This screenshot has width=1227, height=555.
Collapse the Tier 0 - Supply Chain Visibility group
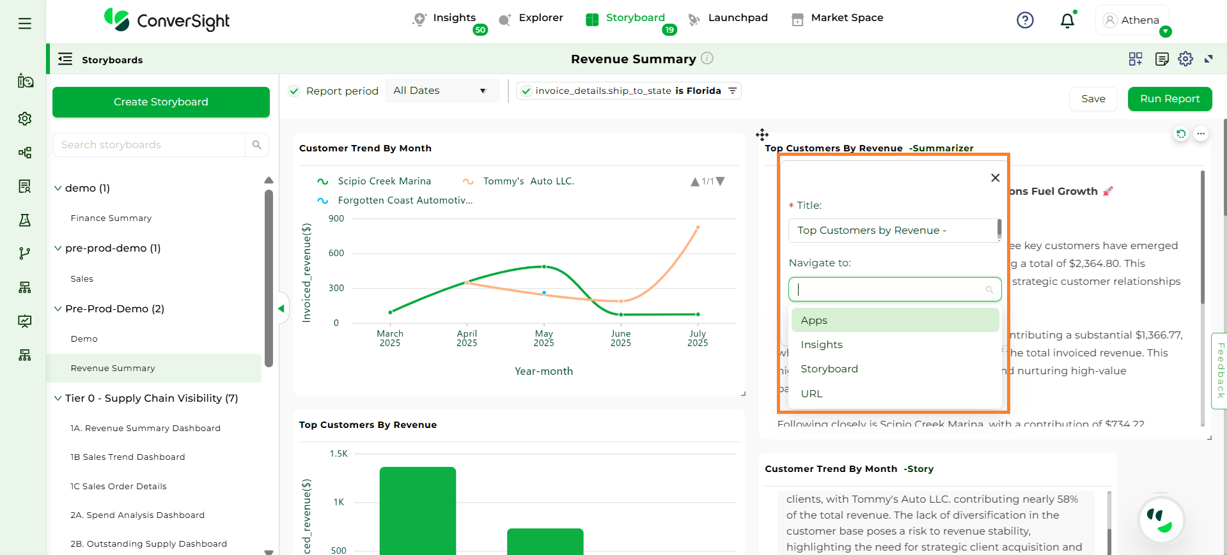pos(58,399)
